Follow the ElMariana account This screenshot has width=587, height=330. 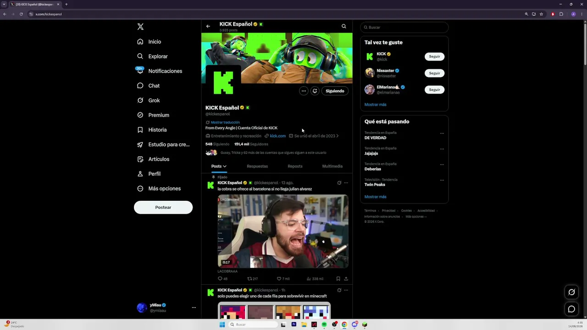(x=434, y=89)
